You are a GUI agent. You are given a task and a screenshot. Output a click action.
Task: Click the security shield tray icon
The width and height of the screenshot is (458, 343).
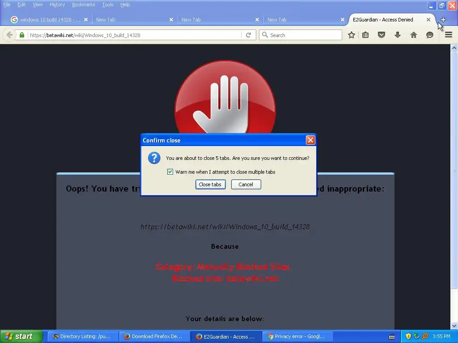(x=408, y=337)
